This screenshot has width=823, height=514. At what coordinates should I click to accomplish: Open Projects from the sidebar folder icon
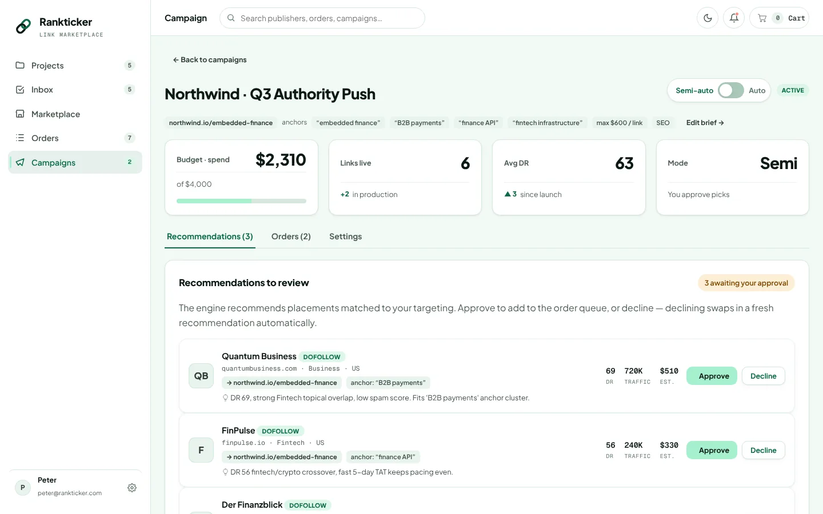(x=20, y=65)
